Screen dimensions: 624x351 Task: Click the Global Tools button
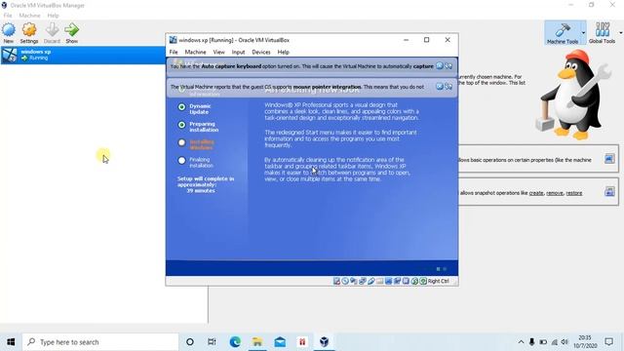(x=602, y=32)
